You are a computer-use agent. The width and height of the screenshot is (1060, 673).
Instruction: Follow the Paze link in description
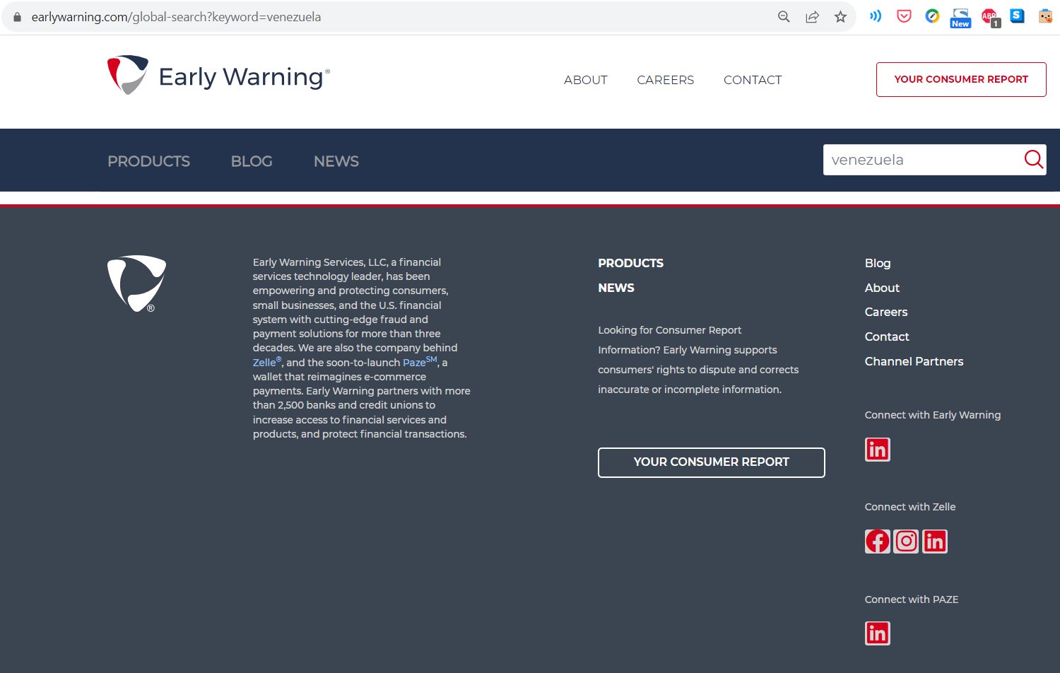[420, 362]
